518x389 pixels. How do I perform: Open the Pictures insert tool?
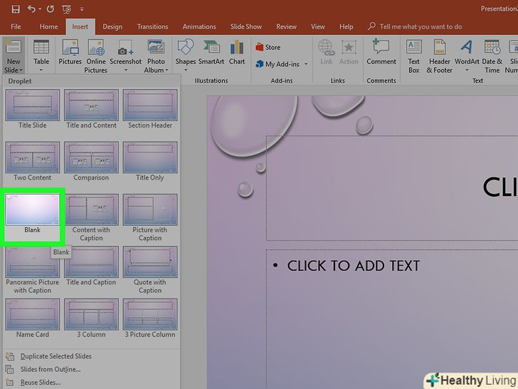click(70, 55)
